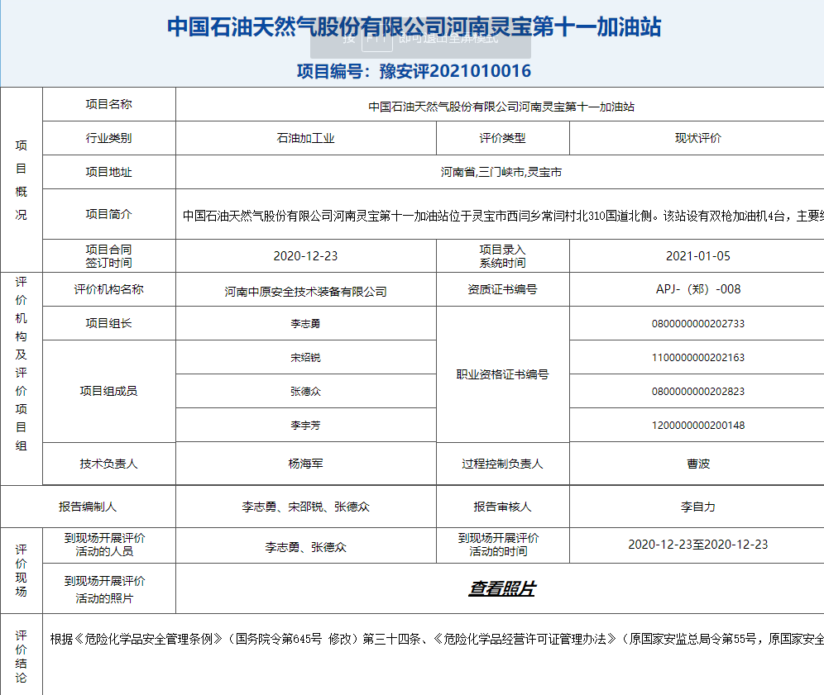
Task: Select 河南中原安全技术装备有限公司
Action: tap(305, 292)
